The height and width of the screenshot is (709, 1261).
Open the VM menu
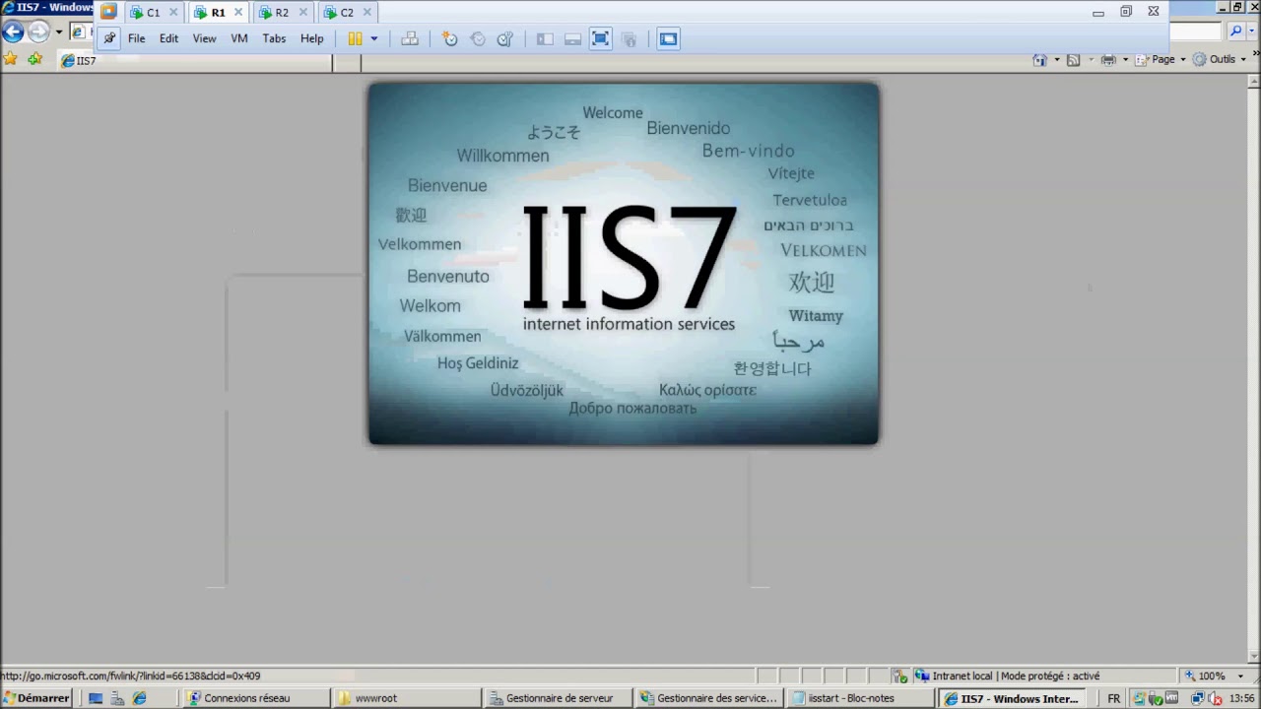click(x=239, y=38)
